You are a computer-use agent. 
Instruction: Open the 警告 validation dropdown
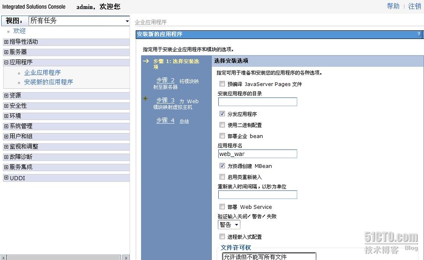pyautogui.click(x=229, y=224)
